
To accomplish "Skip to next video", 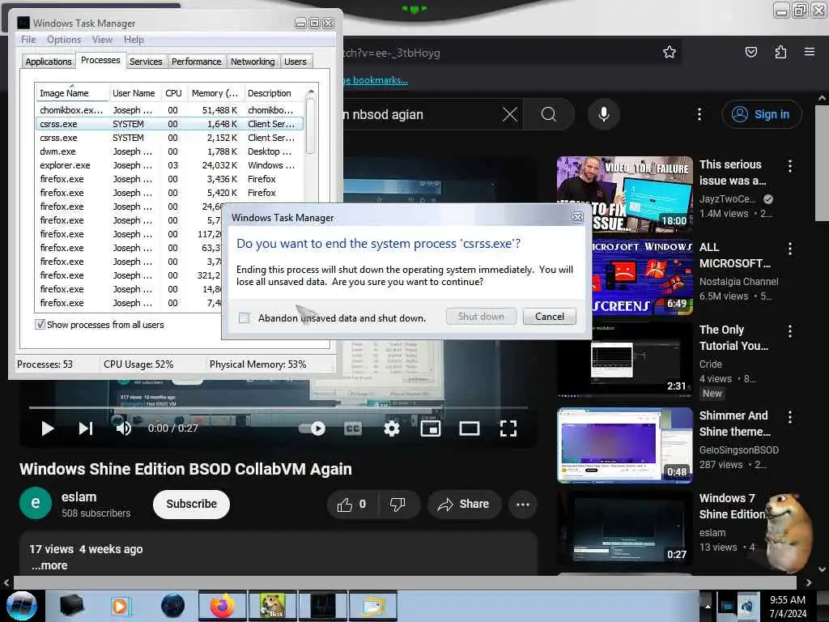I will tap(86, 428).
